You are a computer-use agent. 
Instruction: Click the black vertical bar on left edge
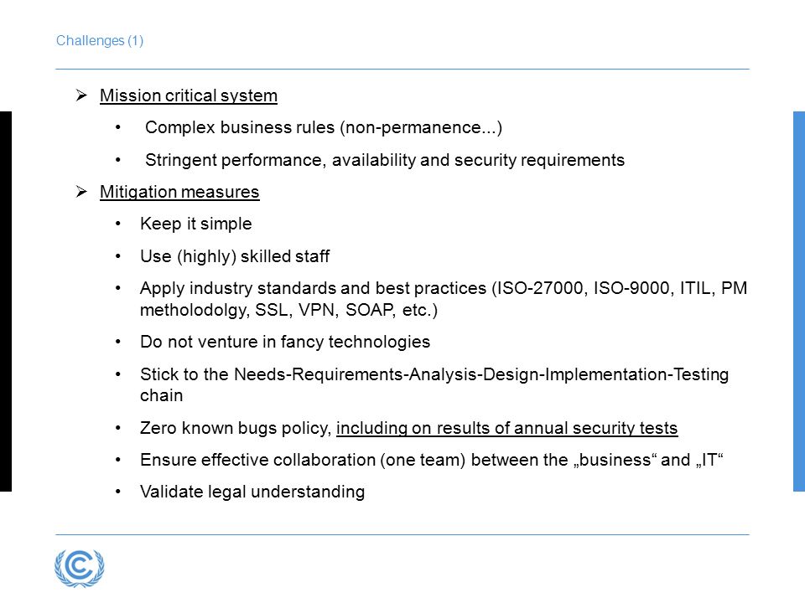click(x=6, y=301)
